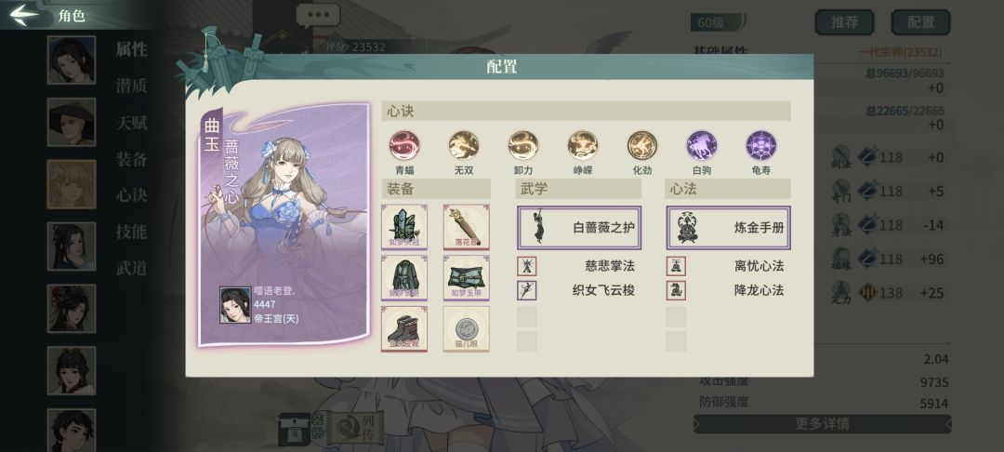
Task: Tap the 青蝠 heart-skill orb icon
Action: tap(404, 145)
